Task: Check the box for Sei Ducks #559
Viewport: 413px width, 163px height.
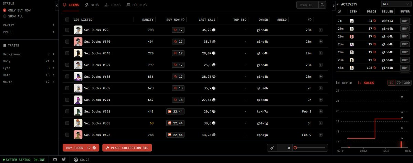Action: (x=67, y=88)
